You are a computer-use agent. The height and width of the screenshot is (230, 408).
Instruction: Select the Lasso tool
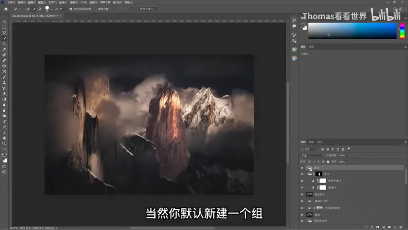[x=4, y=33]
